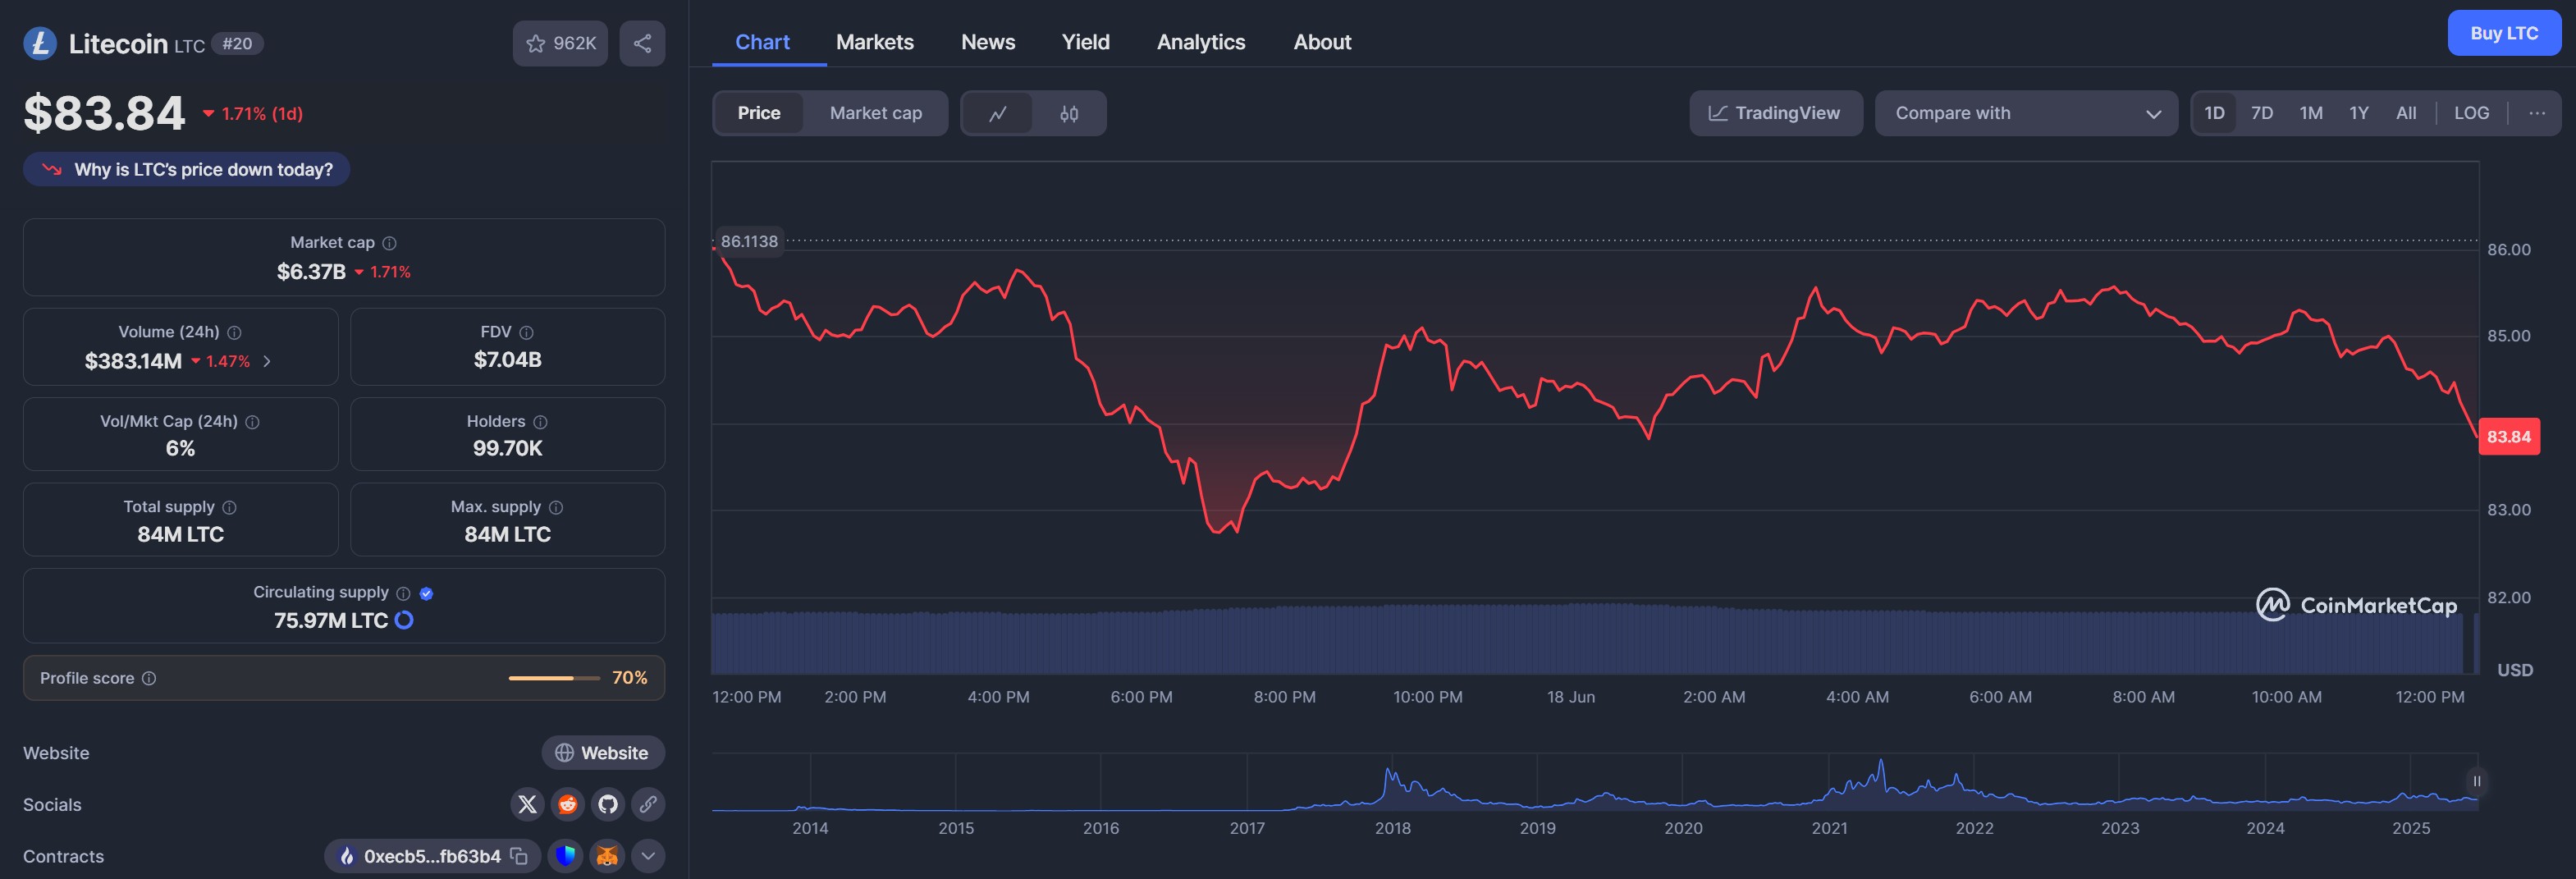2576x879 pixels.
Task: Click the verified checkmark badge by Circulating supply
Action: coord(426,593)
